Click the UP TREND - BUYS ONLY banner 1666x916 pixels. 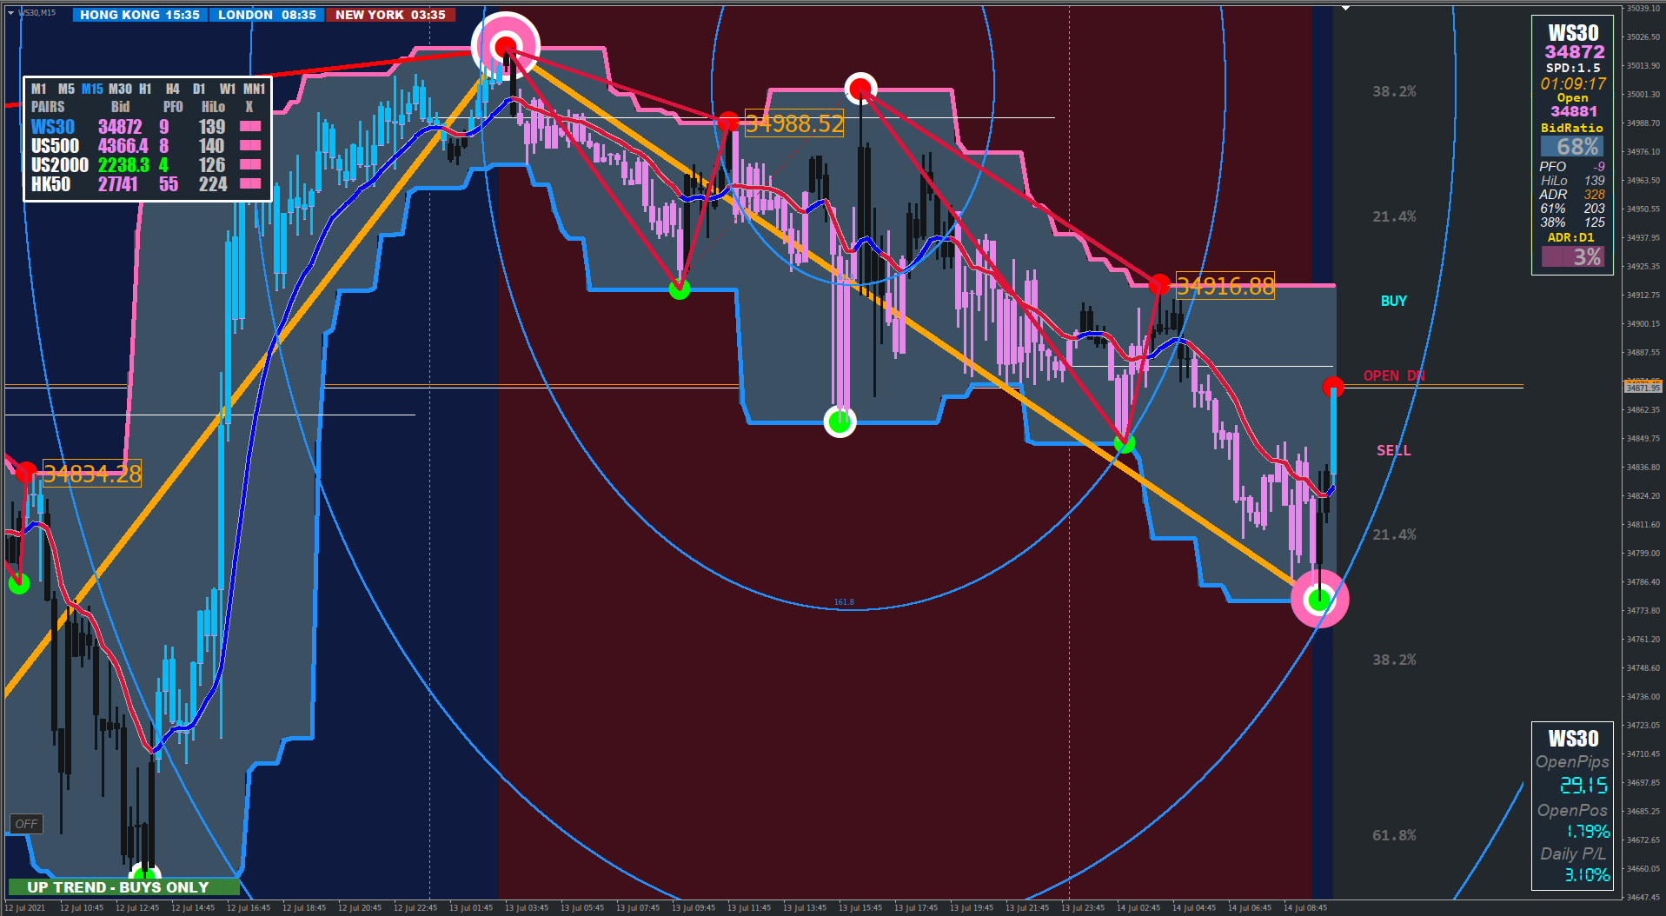click(123, 887)
